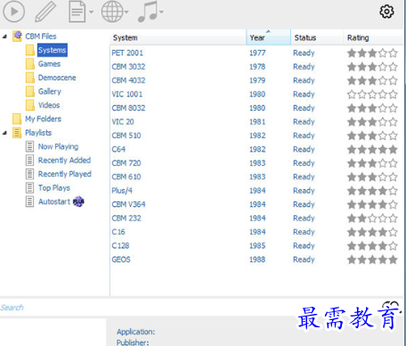The image size is (406, 346).
Task: Open the Top Plays playlist
Action: point(54,188)
